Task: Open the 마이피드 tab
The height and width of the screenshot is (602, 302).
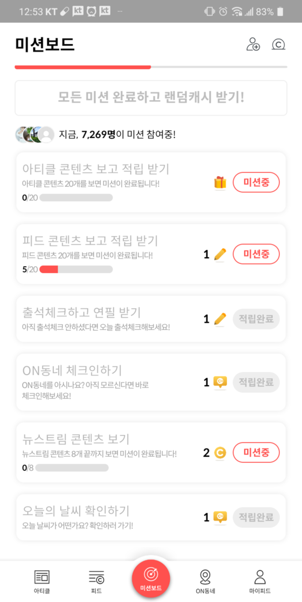Action: (x=260, y=581)
